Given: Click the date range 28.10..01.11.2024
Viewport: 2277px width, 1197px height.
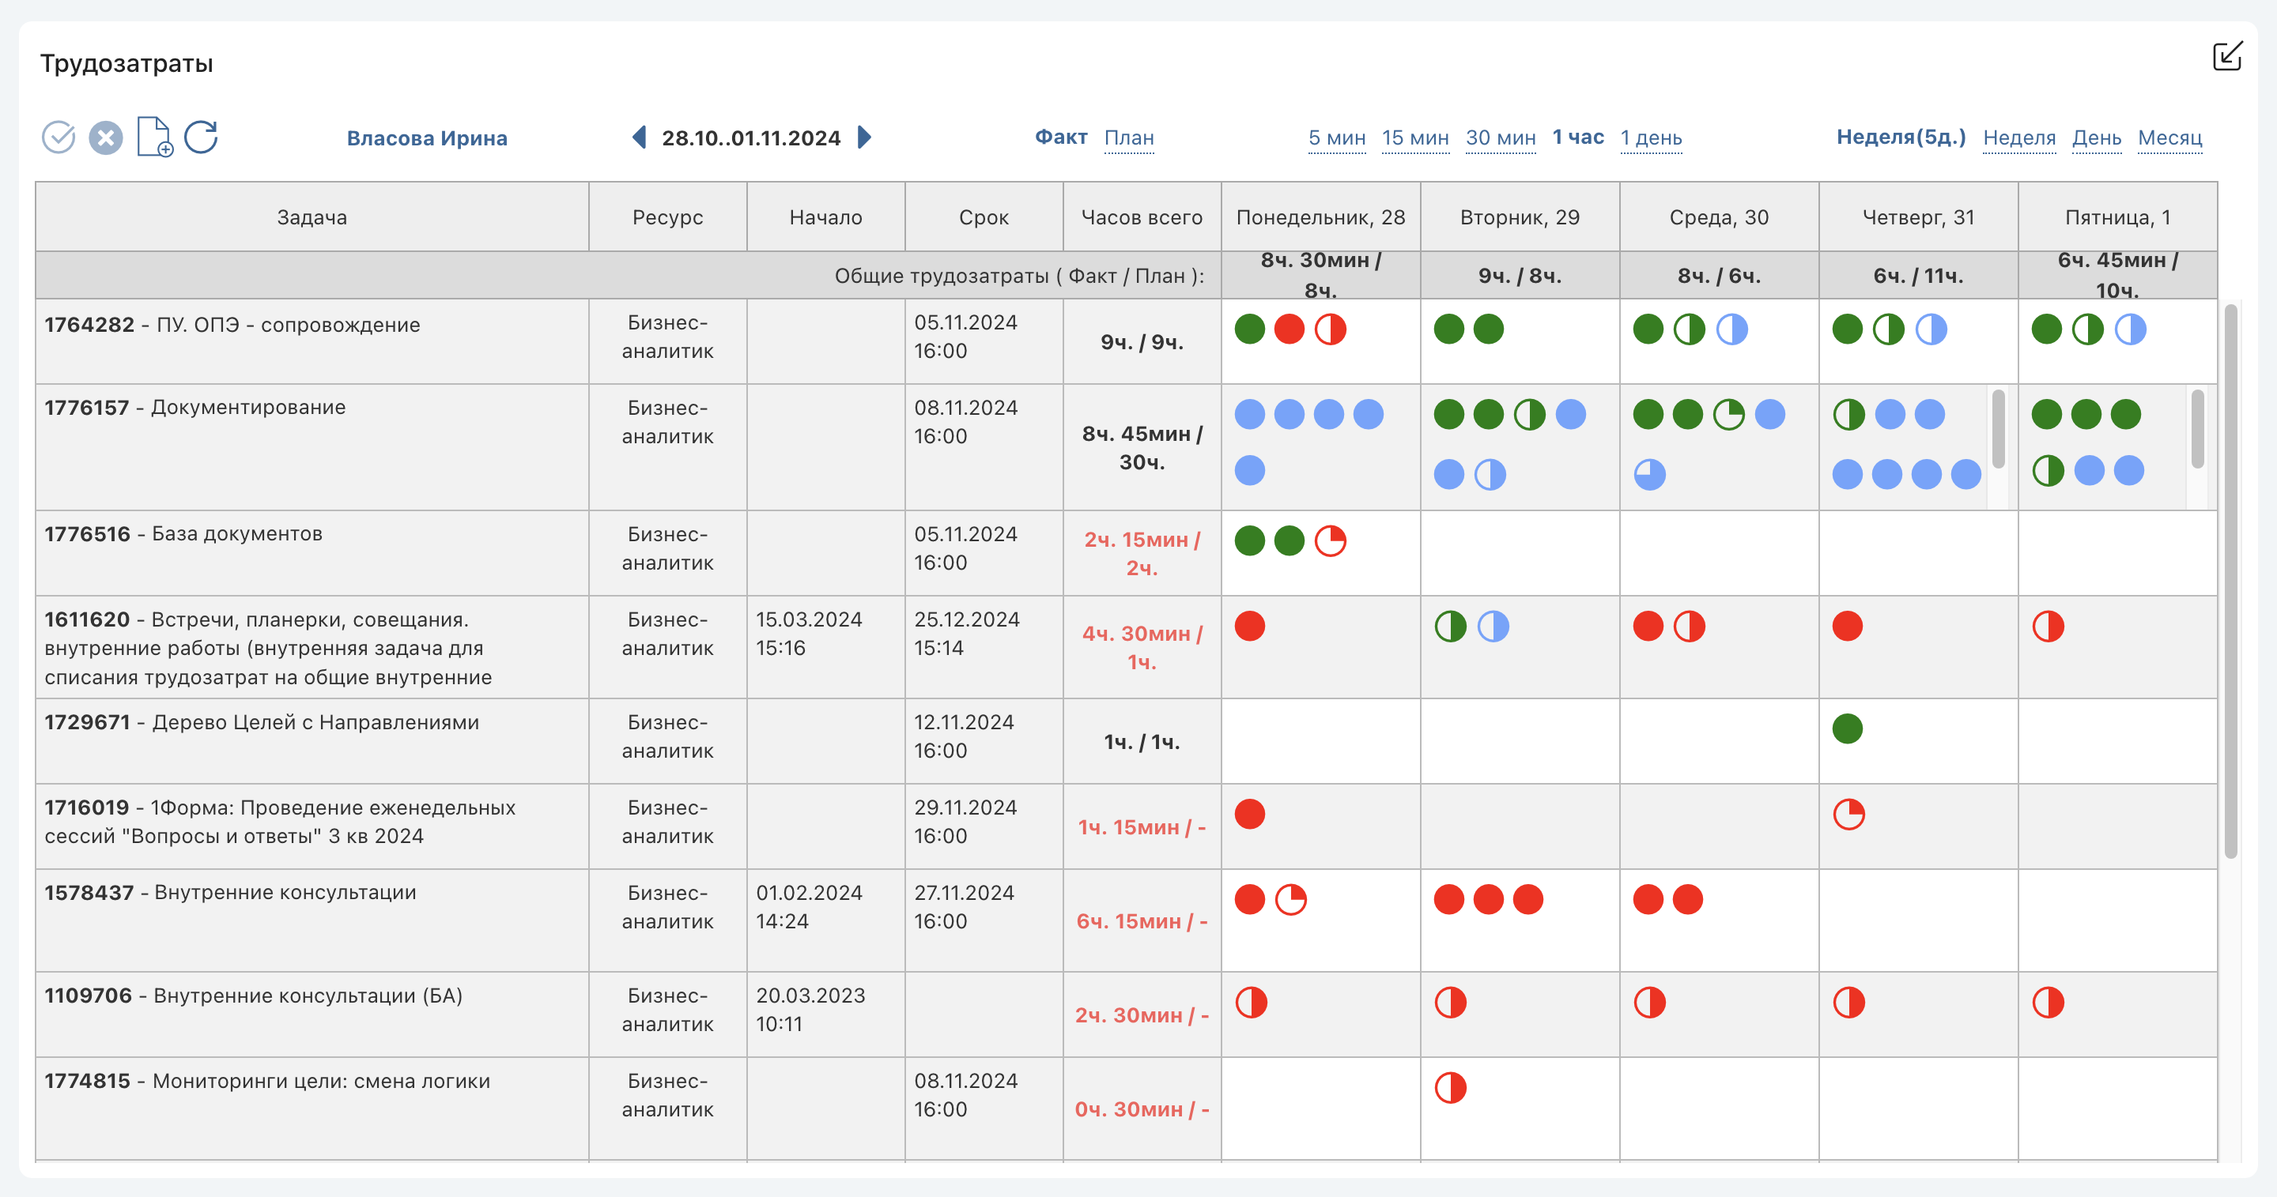Looking at the screenshot, I should pyautogui.click(x=750, y=137).
